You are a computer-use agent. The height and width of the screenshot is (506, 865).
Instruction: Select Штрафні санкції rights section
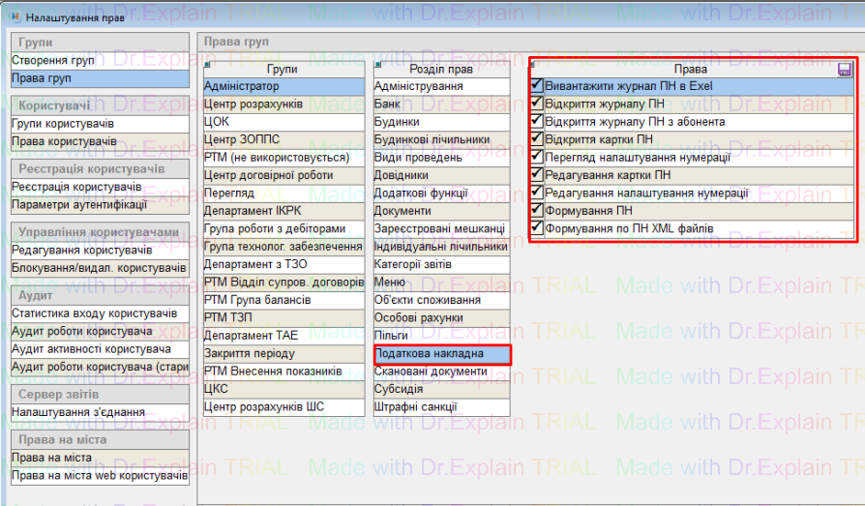pos(441,407)
